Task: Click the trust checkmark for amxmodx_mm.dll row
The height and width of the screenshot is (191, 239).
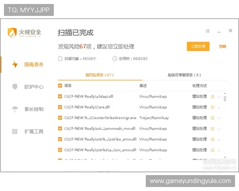Action: tap(219, 129)
